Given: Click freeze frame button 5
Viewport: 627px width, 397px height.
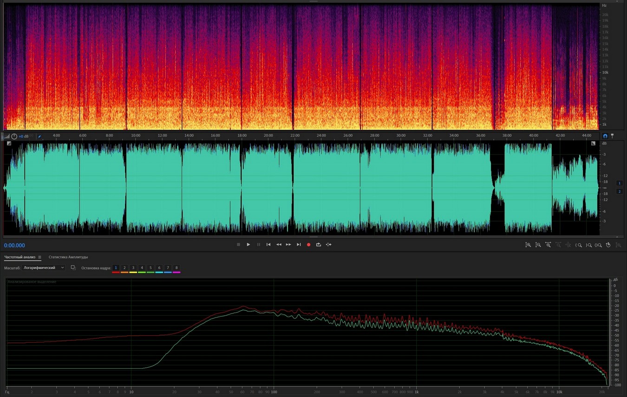Looking at the screenshot, I should 150,268.
